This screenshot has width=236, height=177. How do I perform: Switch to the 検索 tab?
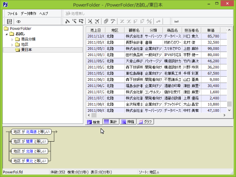(x=94, y=122)
